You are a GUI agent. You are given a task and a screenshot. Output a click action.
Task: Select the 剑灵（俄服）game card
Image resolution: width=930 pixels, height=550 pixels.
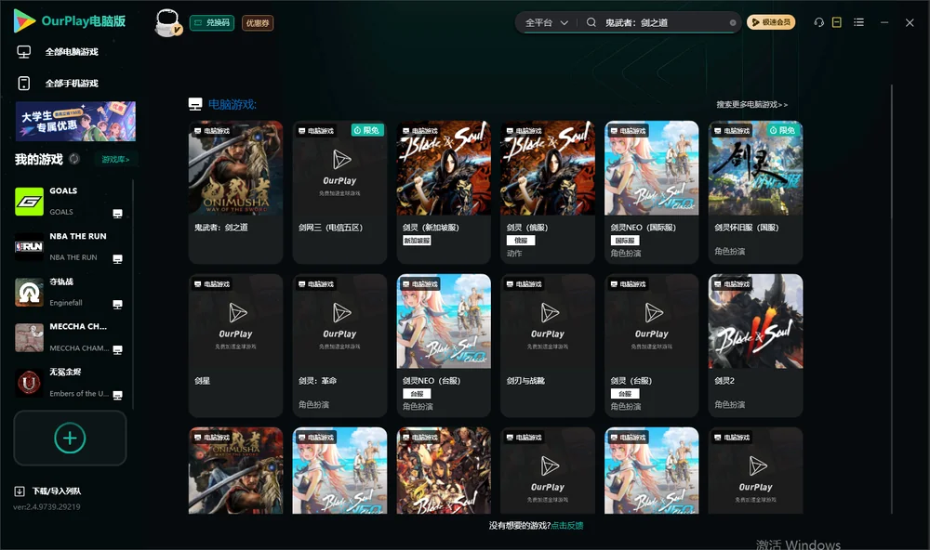[x=548, y=192]
